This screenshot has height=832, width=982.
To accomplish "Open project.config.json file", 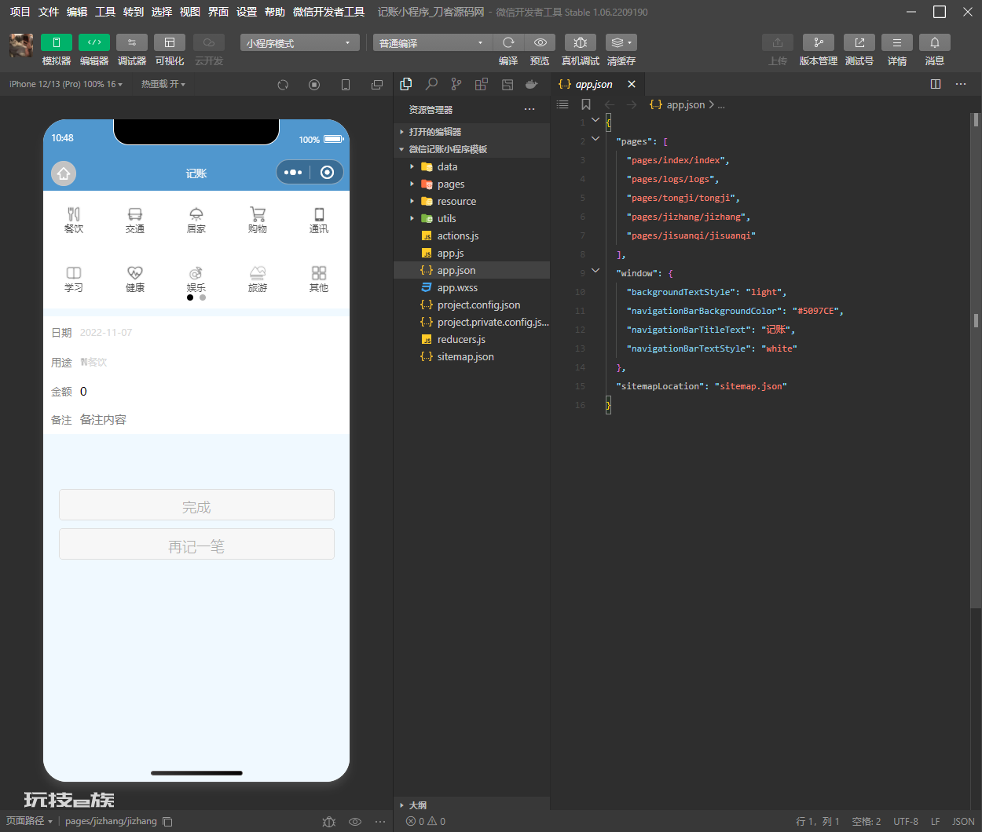I will [471, 305].
